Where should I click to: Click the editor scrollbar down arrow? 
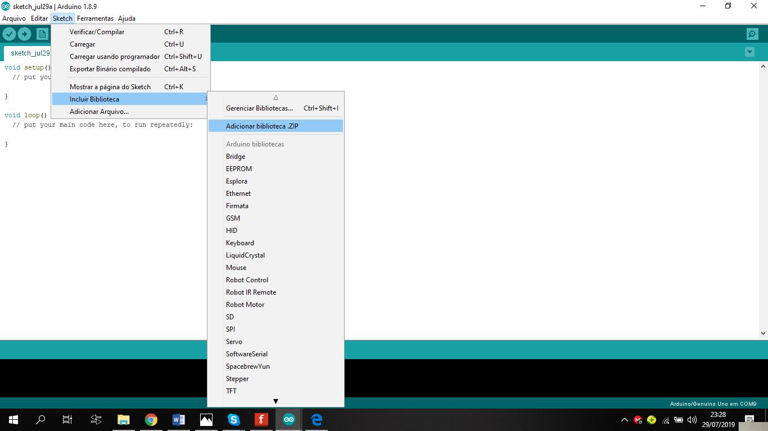pos(763,333)
